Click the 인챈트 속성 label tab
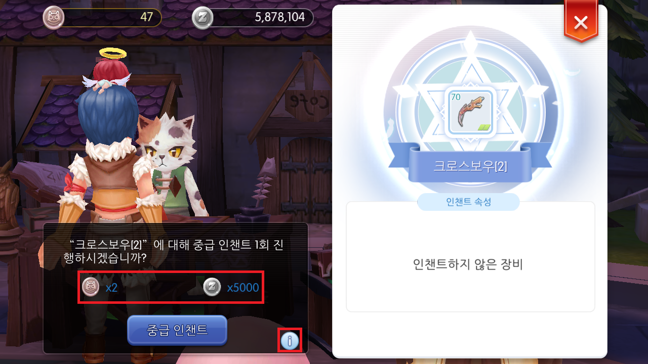This screenshot has height=364, width=648. (x=468, y=202)
